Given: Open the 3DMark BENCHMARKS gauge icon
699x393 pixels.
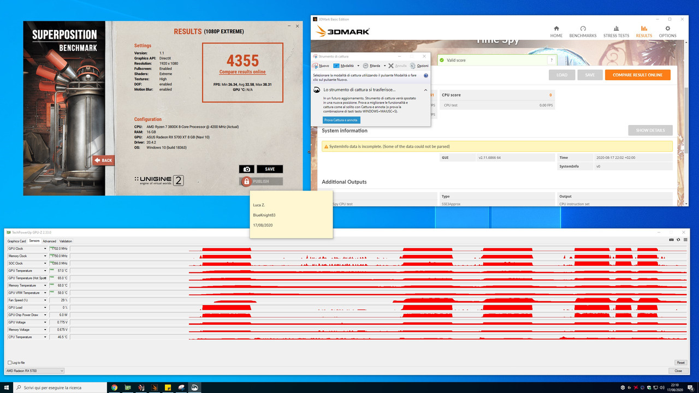Looking at the screenshot, I should click(x=583, y=28).
